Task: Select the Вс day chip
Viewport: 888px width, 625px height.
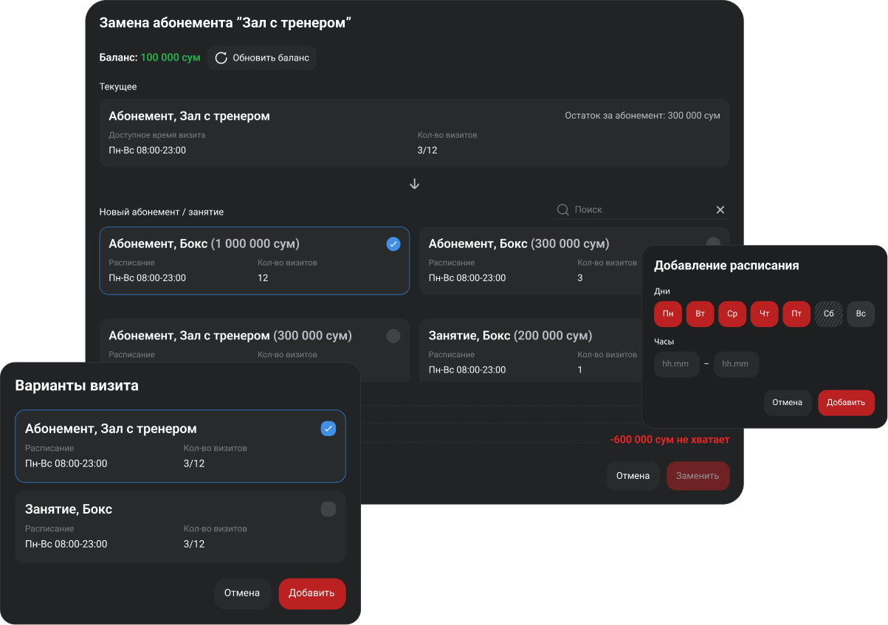Action: [x=860, y=314]
